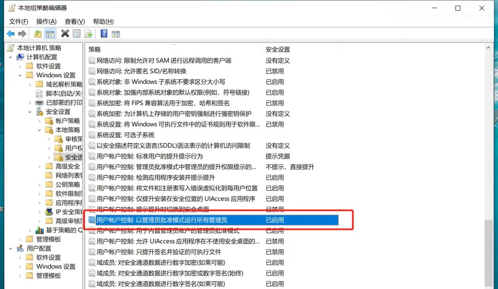Open the Help question-mark icon

tap(104, 34)
